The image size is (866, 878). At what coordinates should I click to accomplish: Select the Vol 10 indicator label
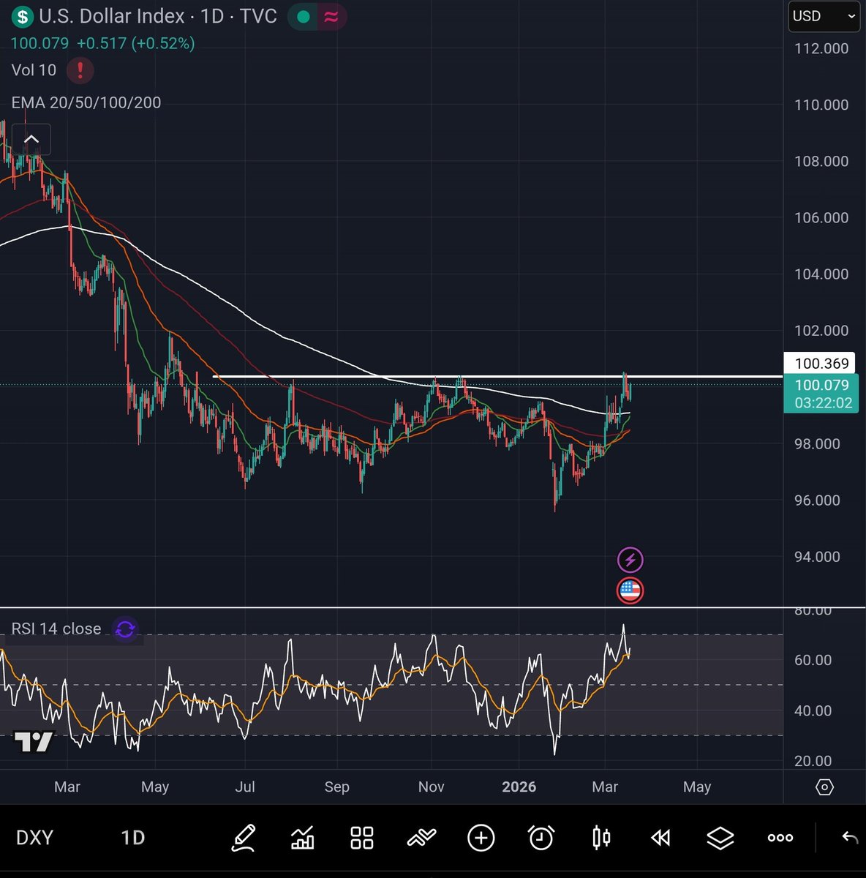click(34, 70)
